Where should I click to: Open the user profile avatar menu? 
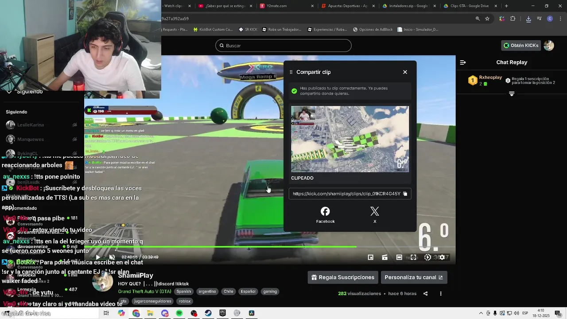[x=549, y=45]
